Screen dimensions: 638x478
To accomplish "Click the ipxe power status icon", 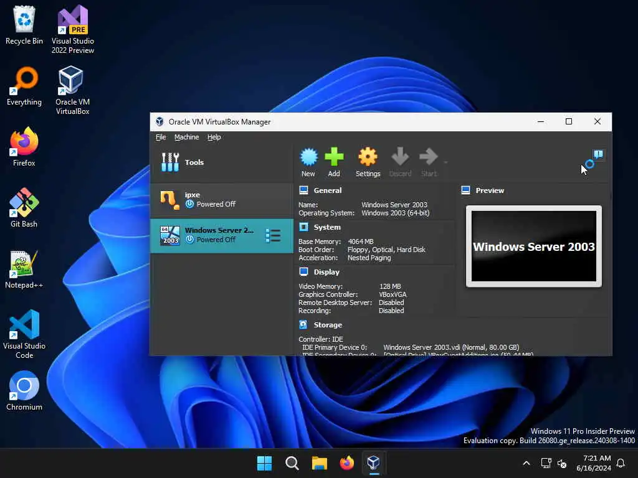I will [189, 204].
